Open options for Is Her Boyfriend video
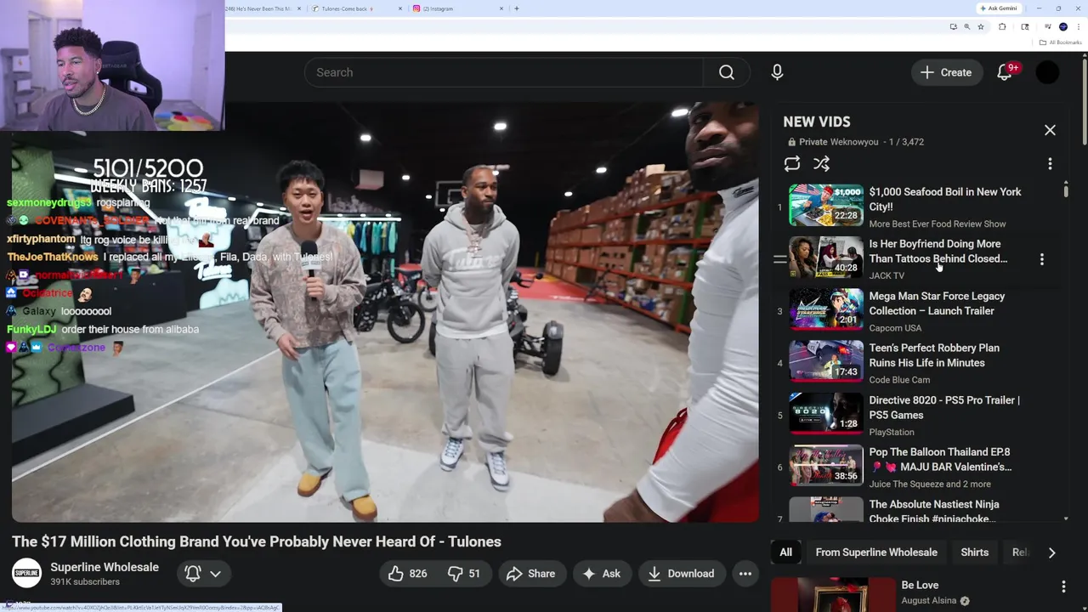Image resolution: width=1088 pixels, height=612 pixels. pos(1042,258)
